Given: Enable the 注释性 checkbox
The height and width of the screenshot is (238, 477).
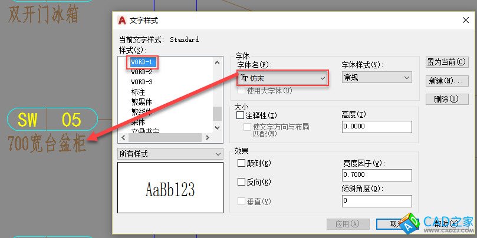Looking at the screenshot, I should [241, 115].
